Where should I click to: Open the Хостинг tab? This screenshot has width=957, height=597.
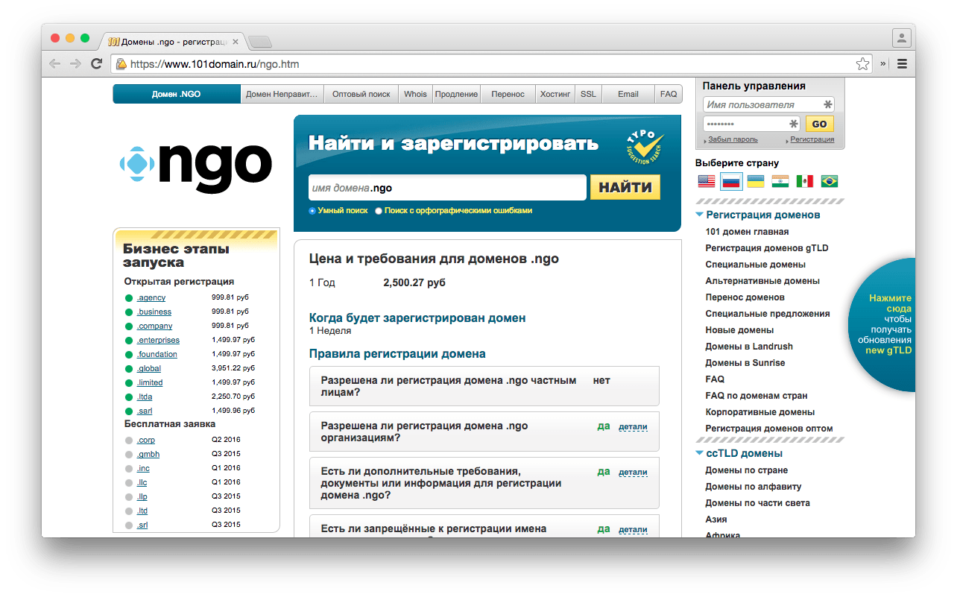coord(555,94)
